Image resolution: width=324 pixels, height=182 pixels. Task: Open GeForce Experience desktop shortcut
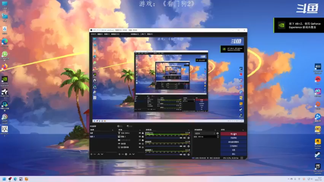click(x=4, y=81)
